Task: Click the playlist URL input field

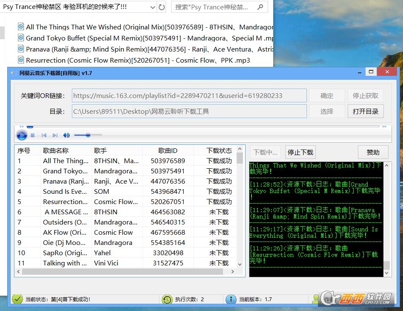Action: coord(189,96)
